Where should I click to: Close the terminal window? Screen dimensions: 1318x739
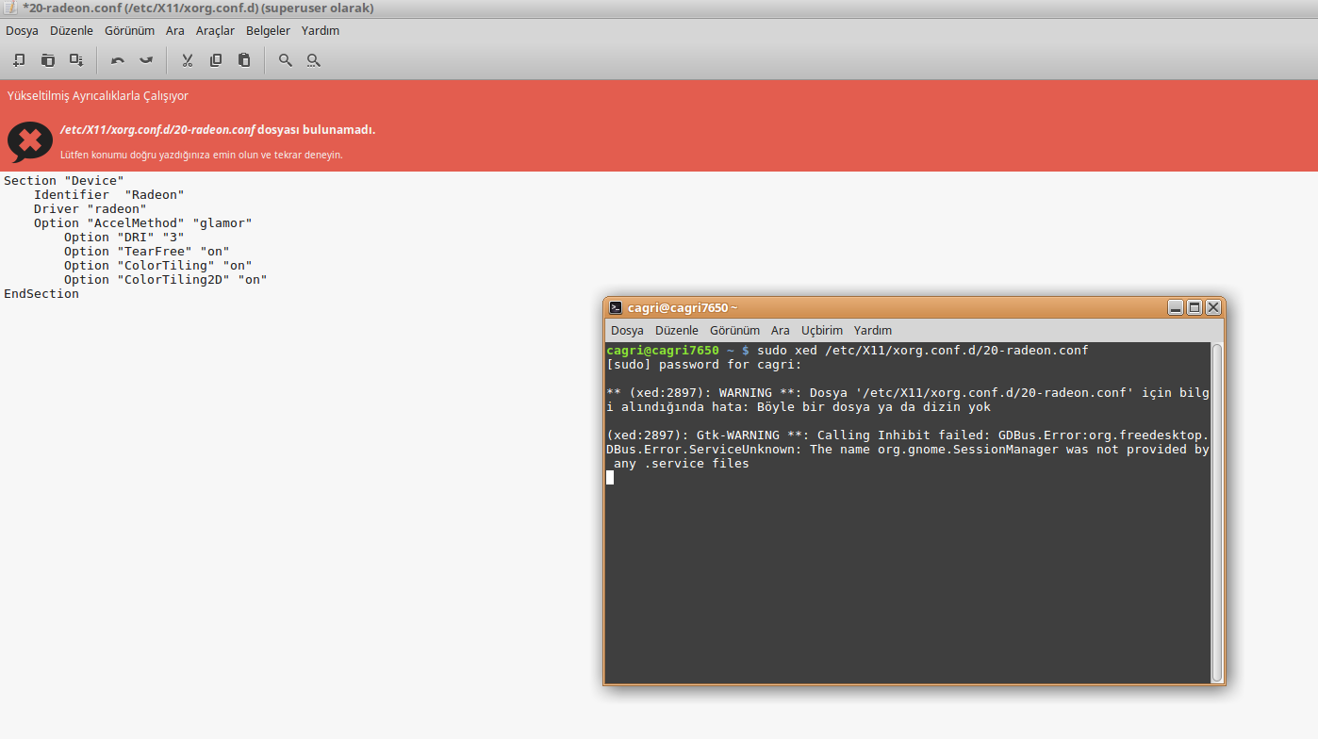click(x=1213, y=307)
